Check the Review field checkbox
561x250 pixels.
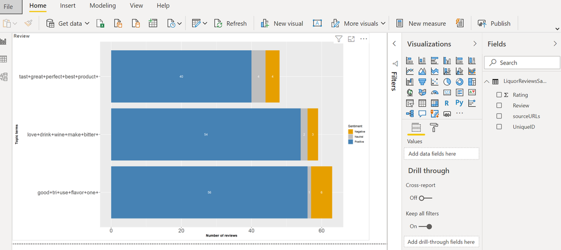(499, 106)
